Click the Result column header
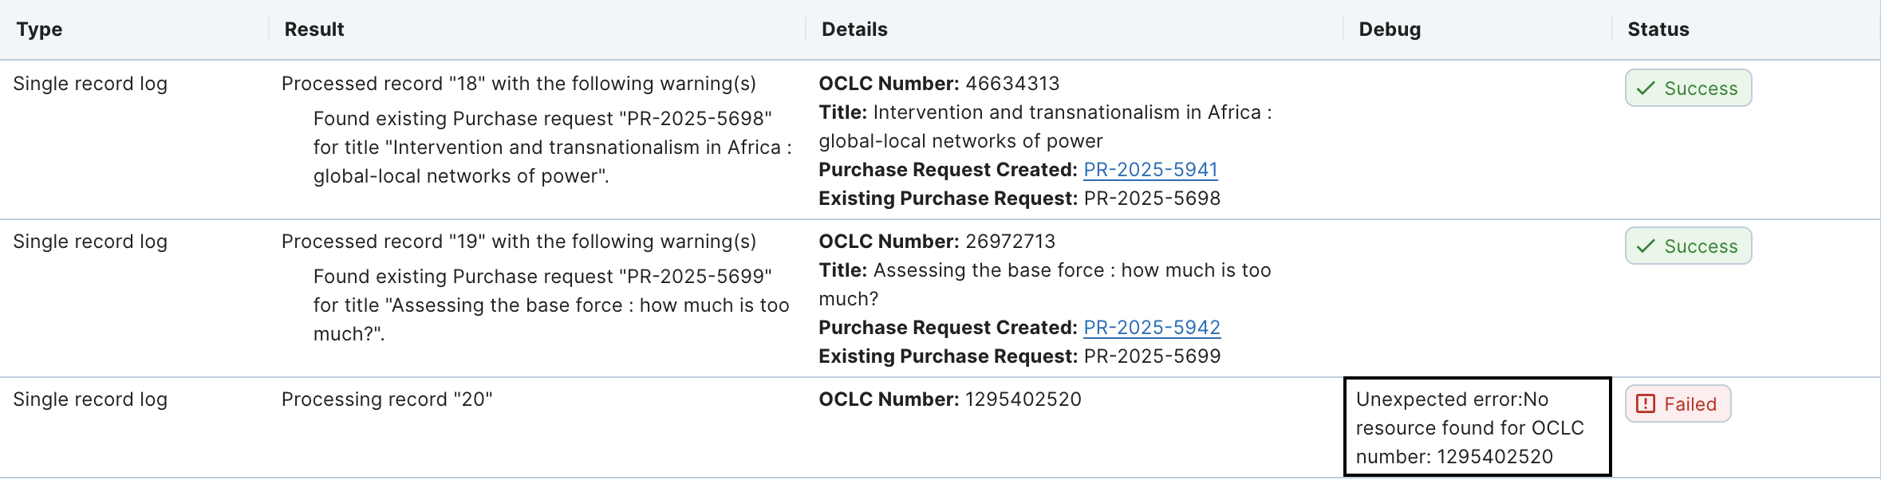 point(314,30)
